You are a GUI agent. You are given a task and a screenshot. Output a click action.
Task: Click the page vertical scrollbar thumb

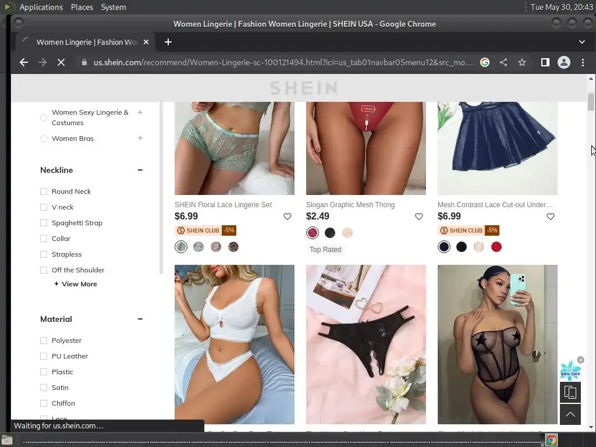pos(591,101)
